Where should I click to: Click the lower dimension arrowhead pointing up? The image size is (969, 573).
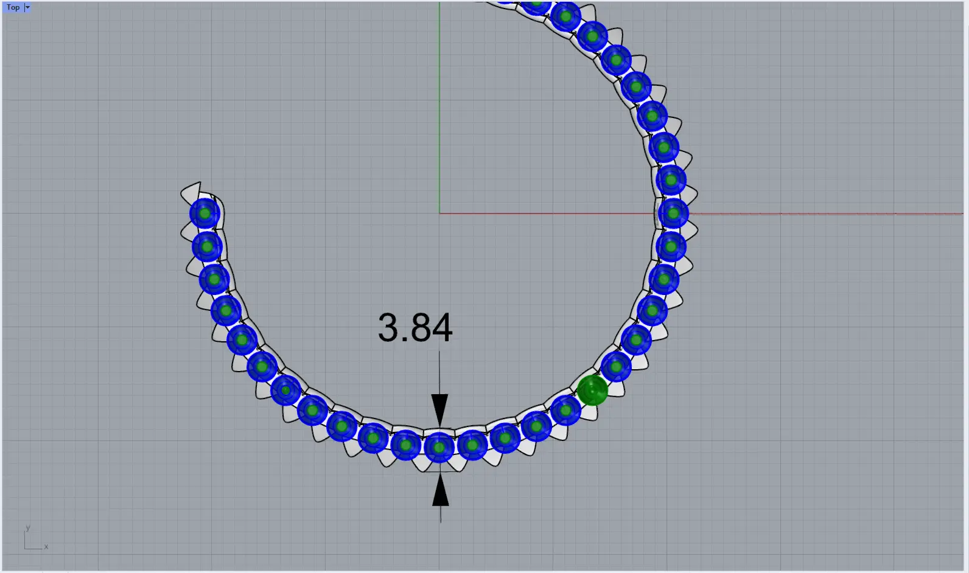point(440,491)
